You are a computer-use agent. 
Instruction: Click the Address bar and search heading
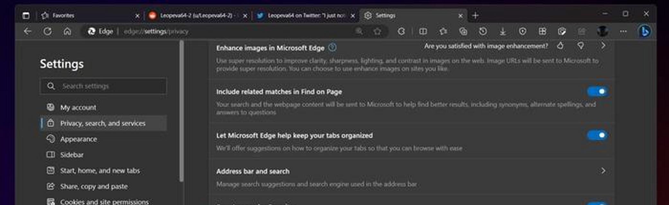point(253,171)
